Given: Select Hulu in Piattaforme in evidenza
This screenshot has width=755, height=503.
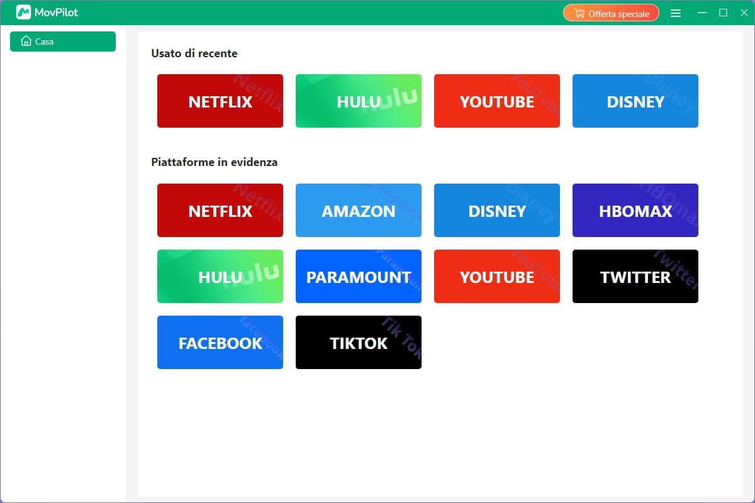Looking at the screenshot, I should [220, 277].
